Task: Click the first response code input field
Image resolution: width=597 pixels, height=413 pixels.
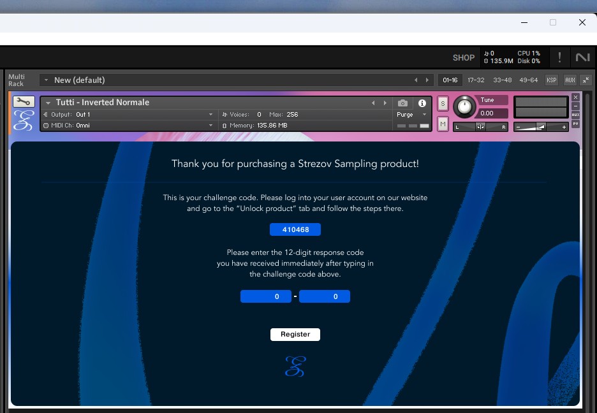Action: (x=265, y=296)
